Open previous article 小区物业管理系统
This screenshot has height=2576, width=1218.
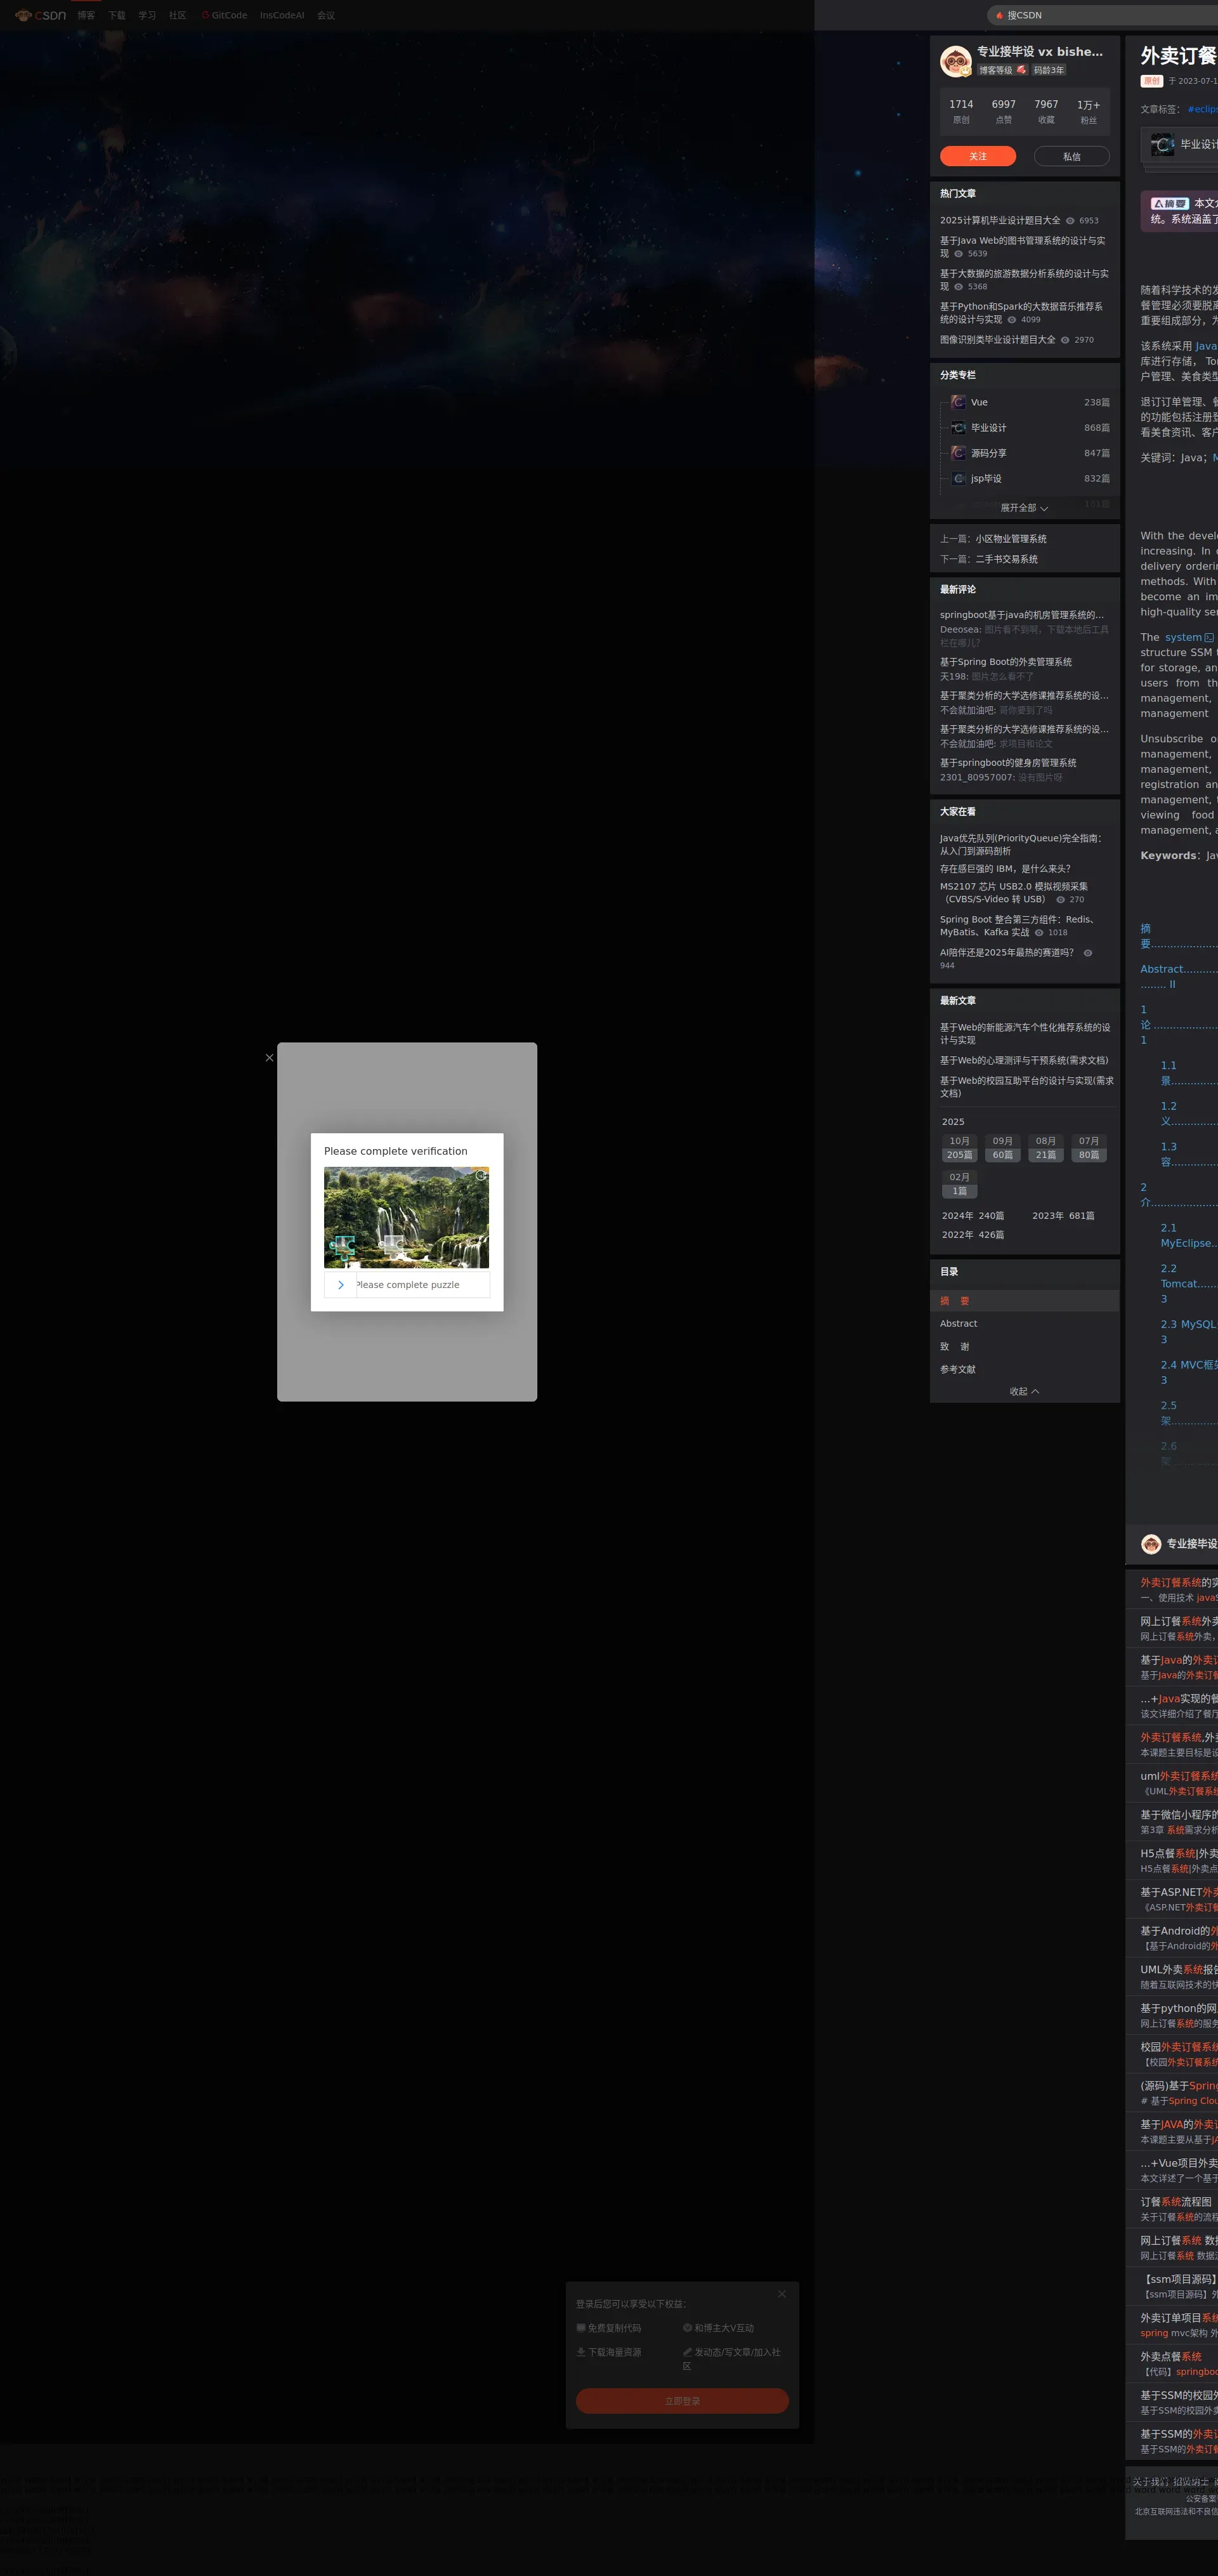(1010, 539)
